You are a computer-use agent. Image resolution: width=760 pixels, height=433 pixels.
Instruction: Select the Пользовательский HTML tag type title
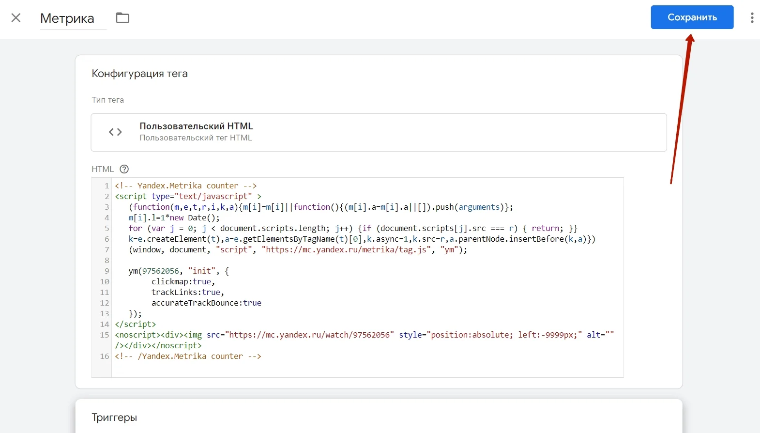(196, 126)
